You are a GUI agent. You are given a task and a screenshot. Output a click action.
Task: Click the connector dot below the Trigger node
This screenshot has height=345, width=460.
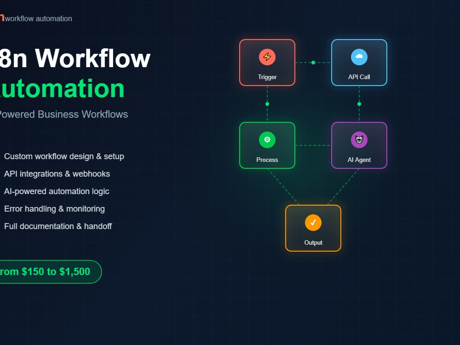[x=267, y=104]
